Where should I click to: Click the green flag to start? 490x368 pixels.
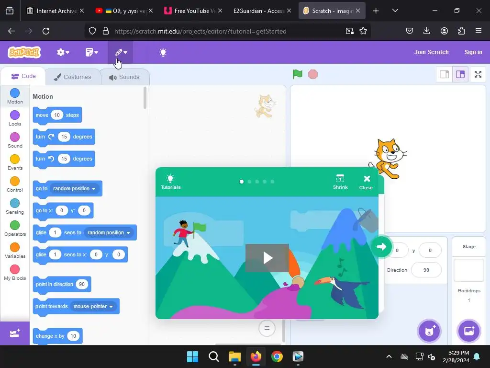(298, 74)
